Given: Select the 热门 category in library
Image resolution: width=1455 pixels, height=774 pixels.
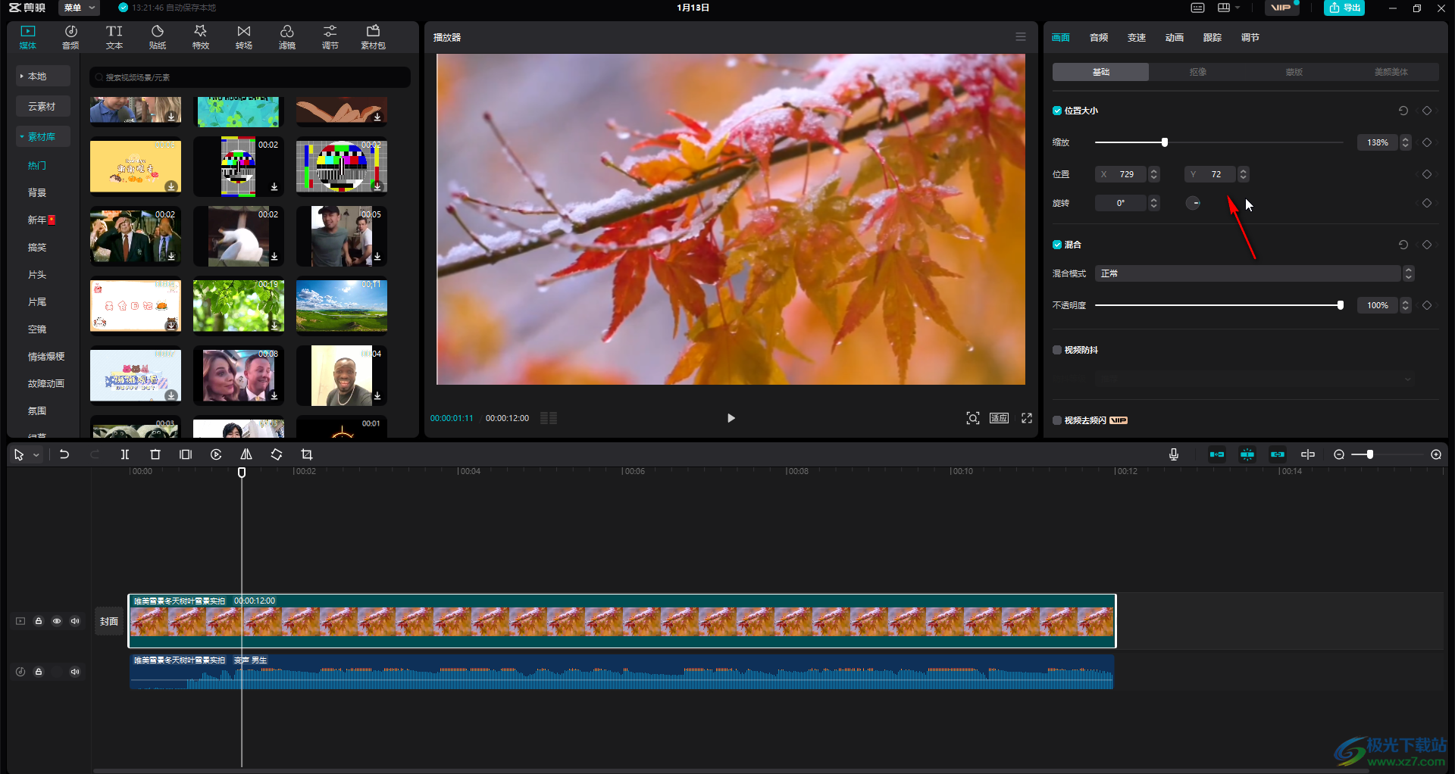Looking at the screenshot, I should pyautogui.click(x=37, y=166).
